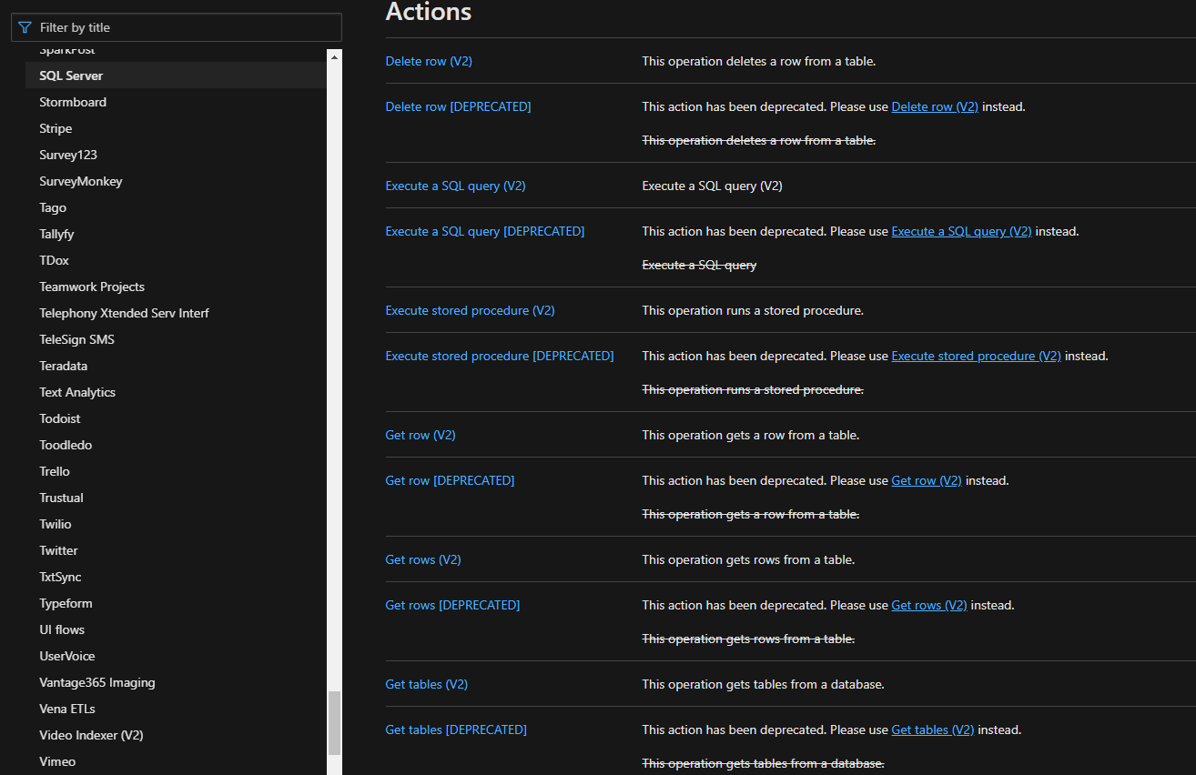Open the Get tables [DEPRECATED] action link

click(456, 730)
